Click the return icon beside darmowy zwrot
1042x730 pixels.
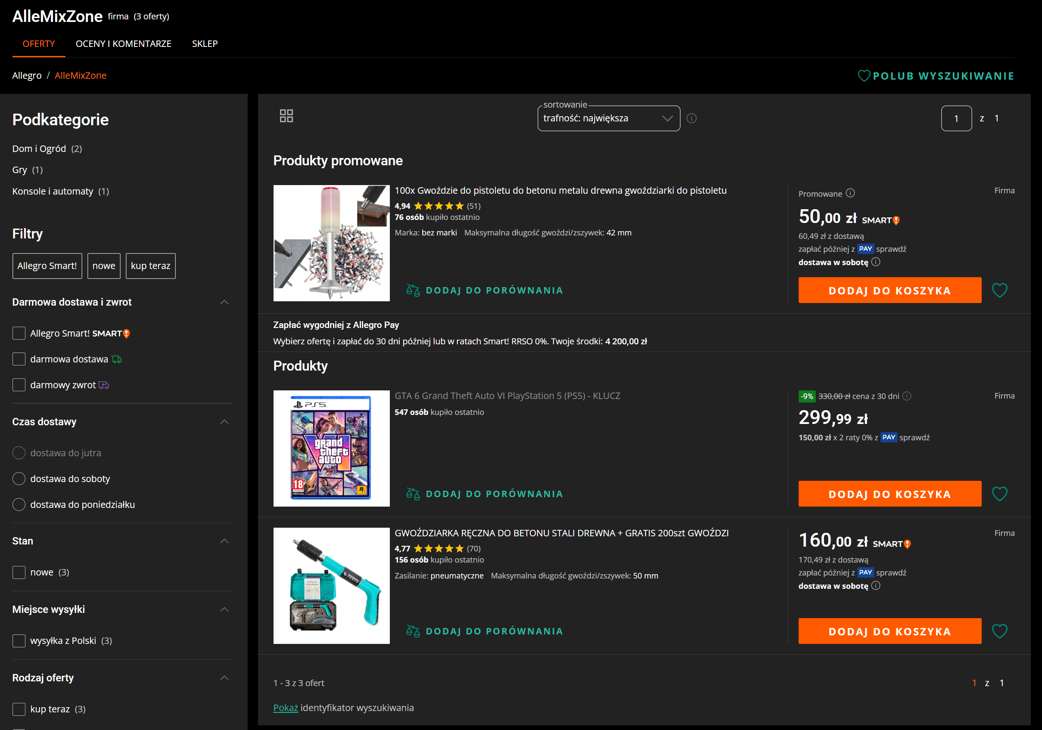click(104, 385)
